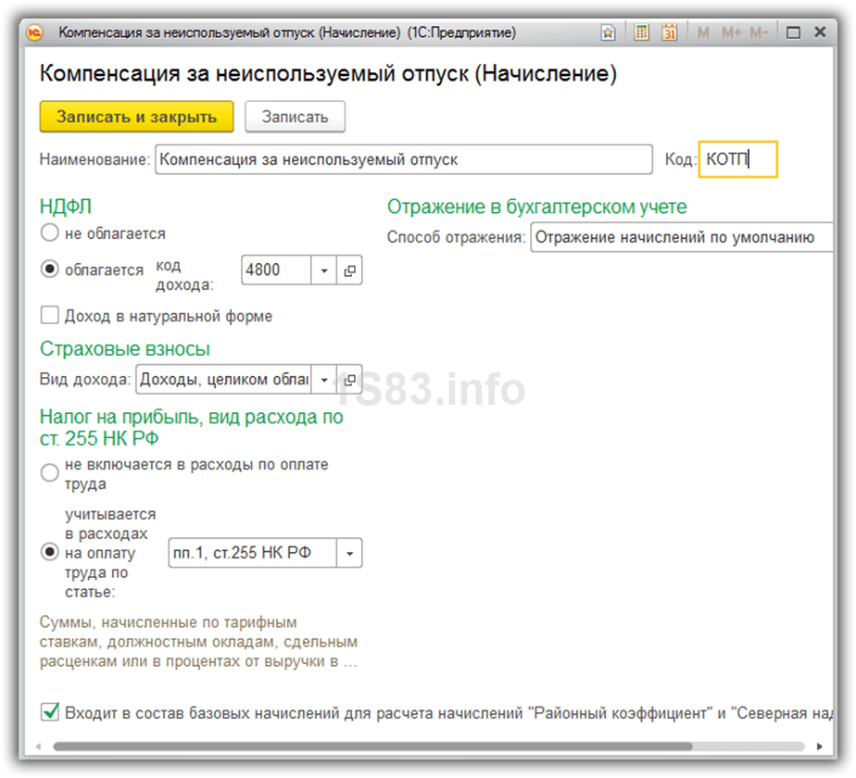Image resolution: width=856 pixels, height=778 pixels.
Task: Click the M+ memory button
Action: tap(732, 32)
